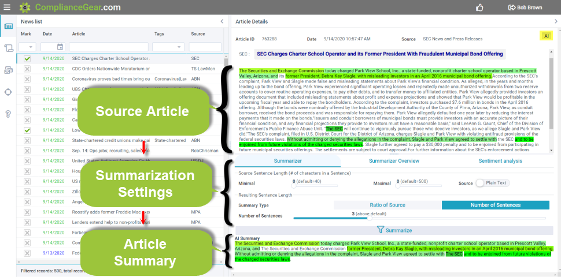
Task: Open the target crosshair sidebar icon
Action: click(8, 92)
